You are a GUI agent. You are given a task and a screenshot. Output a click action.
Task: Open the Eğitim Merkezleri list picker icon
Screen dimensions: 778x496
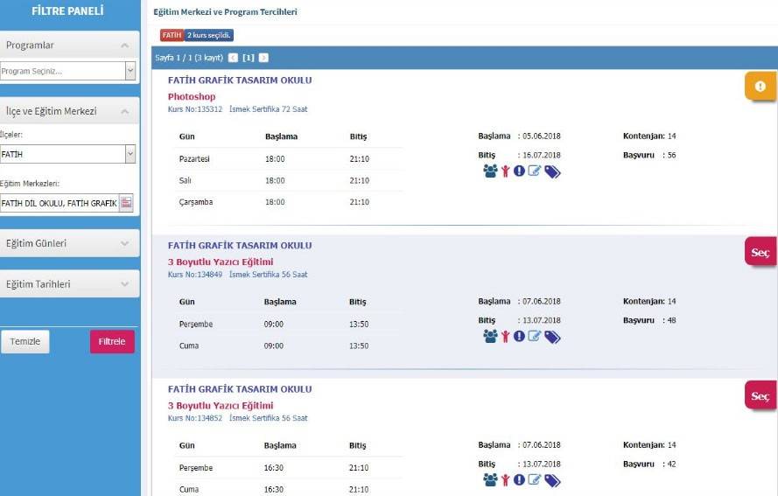(127, 202)
